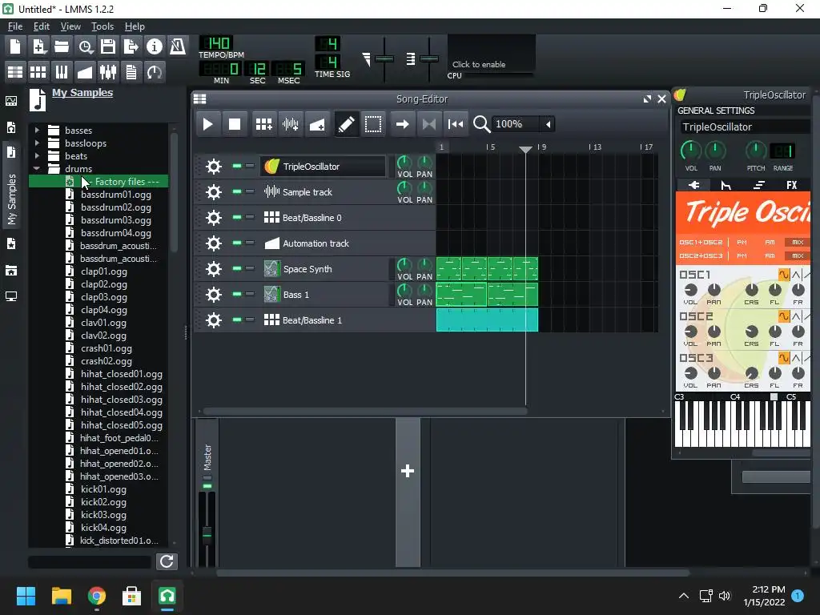Open Google Chrome from the taskbar

click(x=97, y=596)
